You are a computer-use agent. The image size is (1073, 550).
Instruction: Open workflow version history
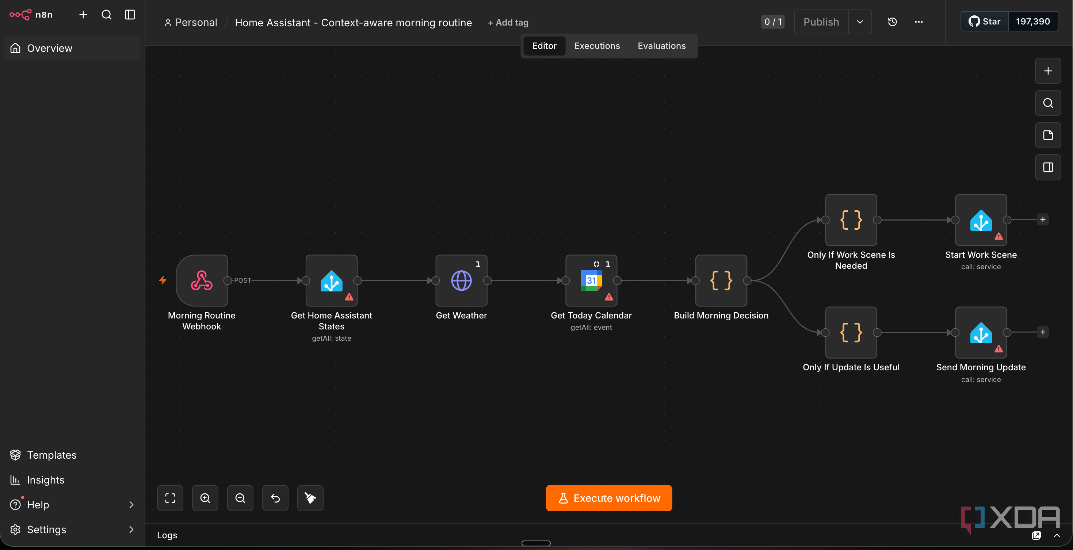tap(892, 22)
